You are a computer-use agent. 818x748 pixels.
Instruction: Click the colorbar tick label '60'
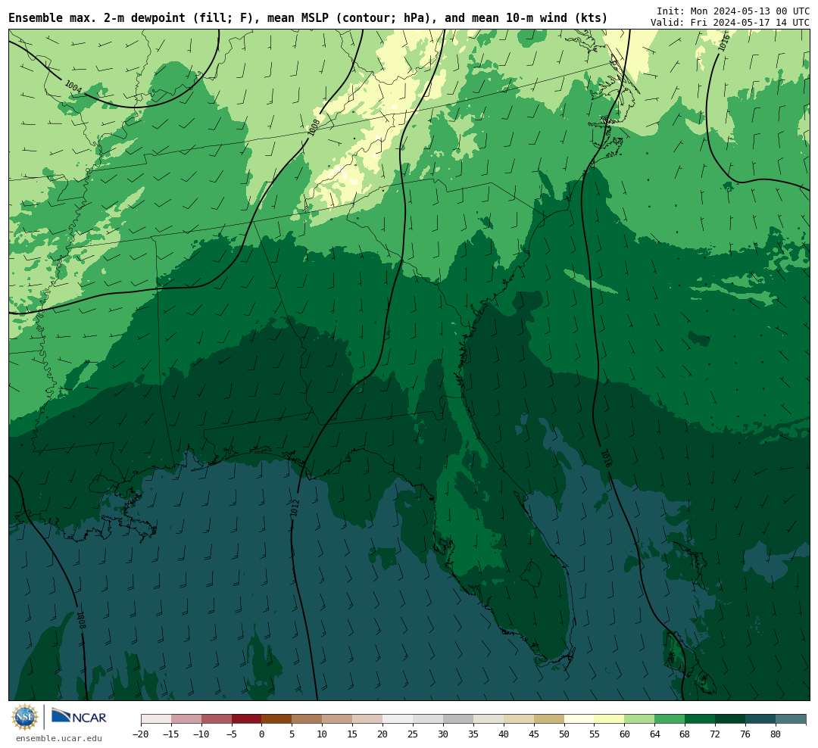624,734
